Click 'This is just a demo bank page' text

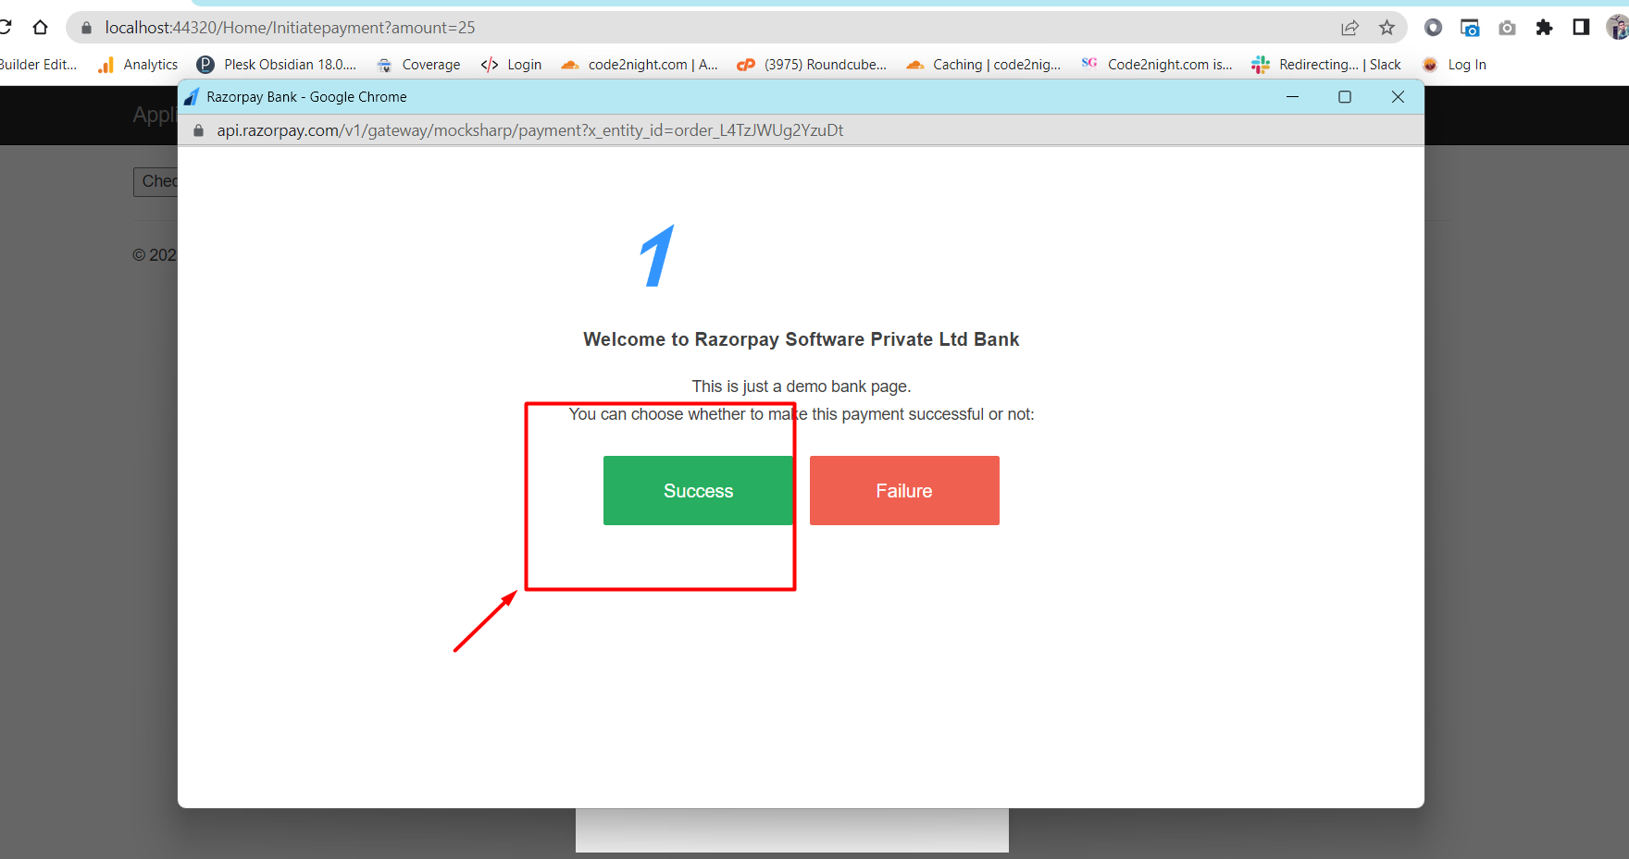(x=802, y=387)
